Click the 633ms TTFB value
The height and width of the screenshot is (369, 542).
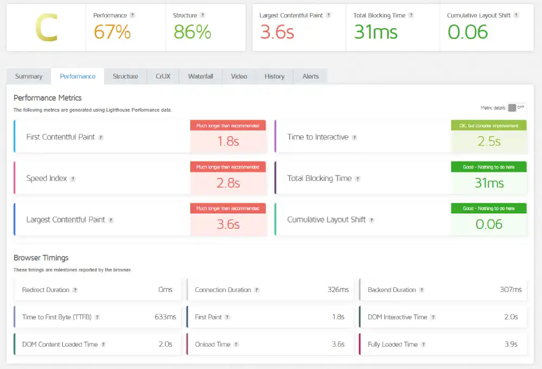click(x=165, y=317)
